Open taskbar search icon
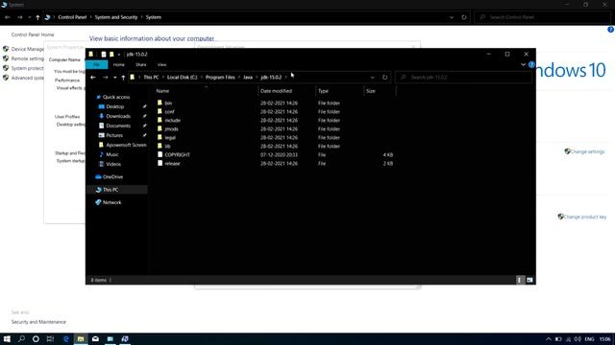The height and width of the screenshot is (345, 615). tap(21, 339)
